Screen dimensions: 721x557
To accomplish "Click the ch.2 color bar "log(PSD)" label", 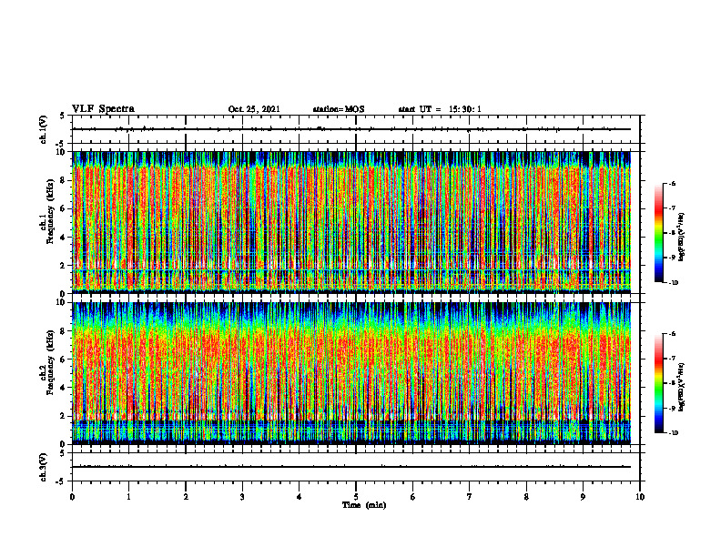I will [x=682, y=387].
